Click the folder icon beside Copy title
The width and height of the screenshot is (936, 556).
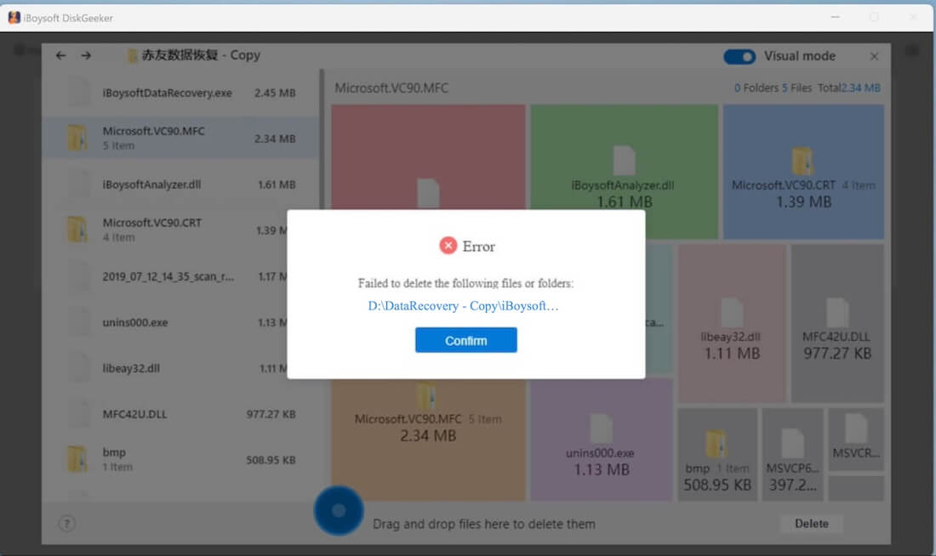(x=132, y=56)
